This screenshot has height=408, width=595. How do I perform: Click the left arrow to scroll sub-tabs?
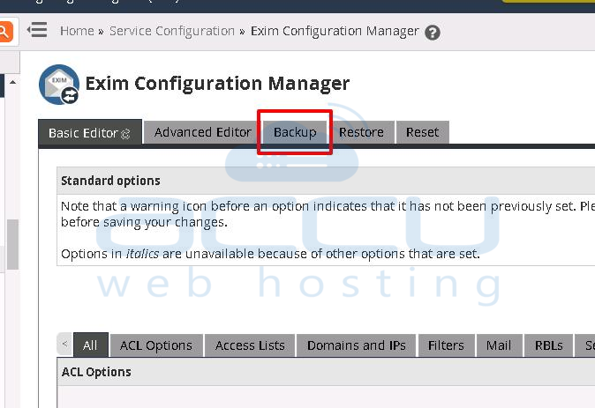(x=64, y=344)
